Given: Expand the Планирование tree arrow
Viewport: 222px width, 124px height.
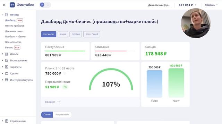Looking at the screenshot, I should (x=2, y=60).
